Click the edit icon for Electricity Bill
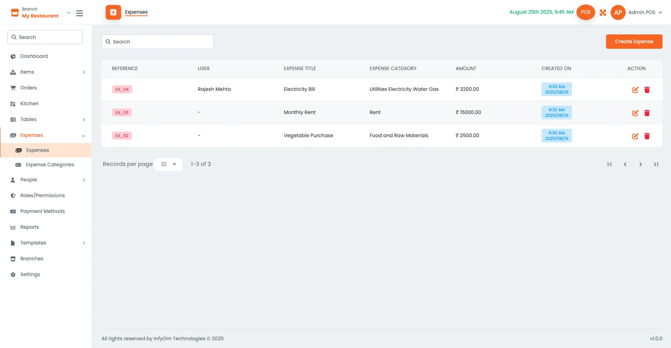The width and height of the screenshot is (671, 348). [635, 89]
